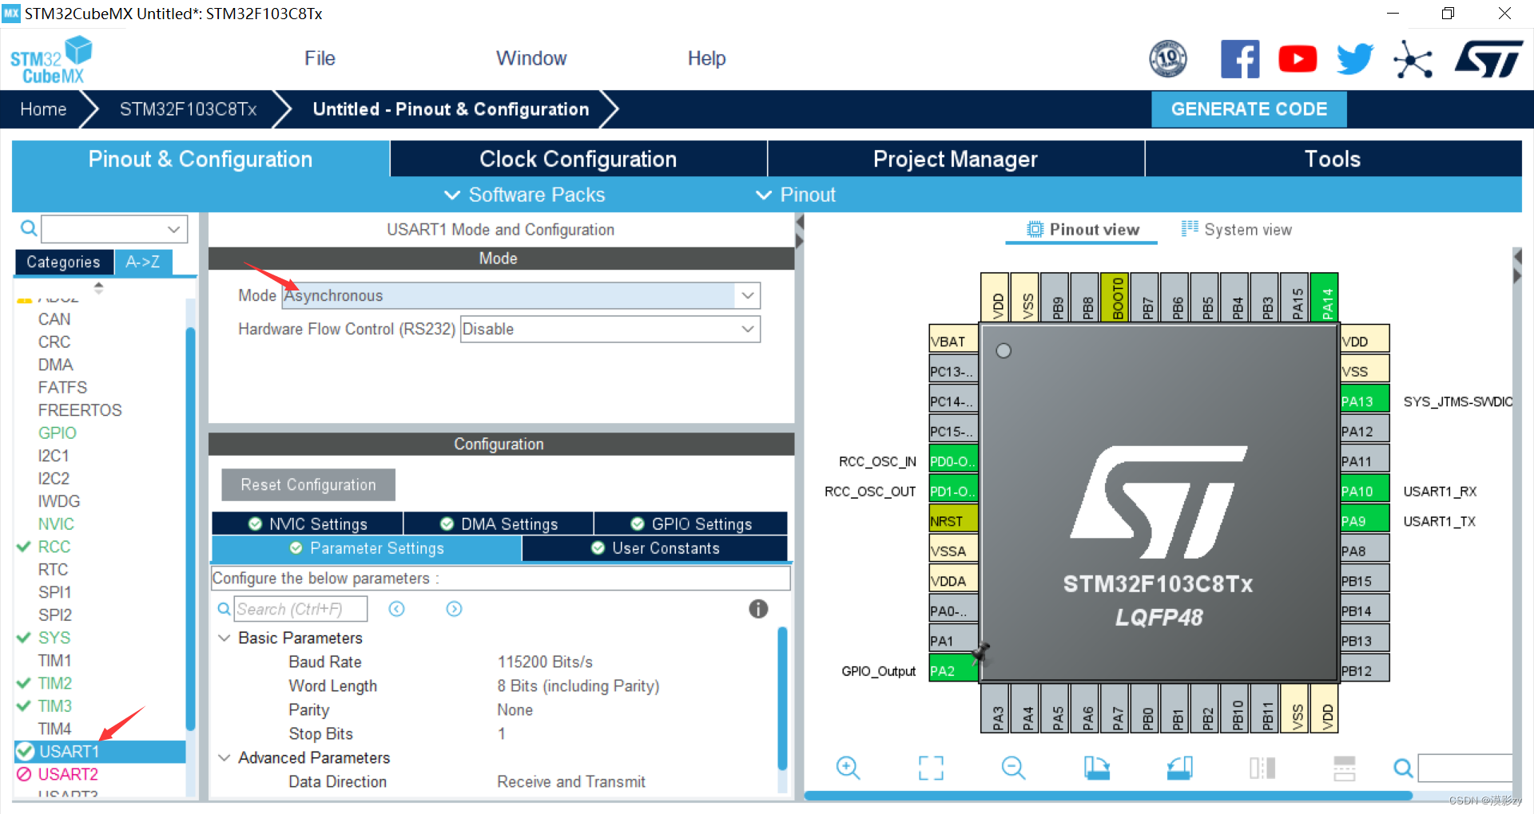Screen dimensions: 1534x814
Task: Click the STM32F103C8Tx breadcrumb
Action: (188, 109)
